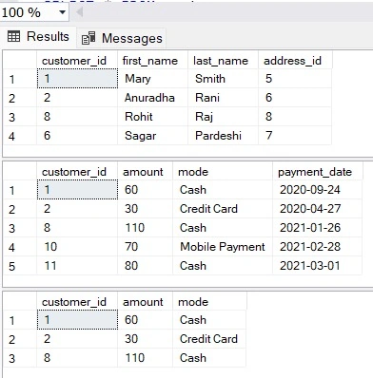373x378 pixels.
Task: Select the date cell 2021-03-01
Action: (317, 266)
